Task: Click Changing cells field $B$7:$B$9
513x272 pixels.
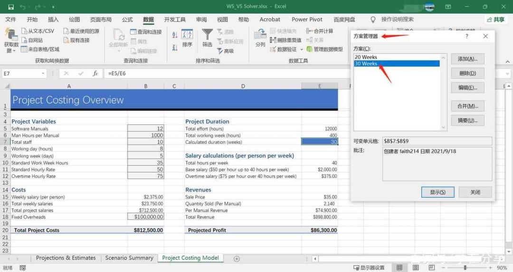Action: [x=437, y=141]
